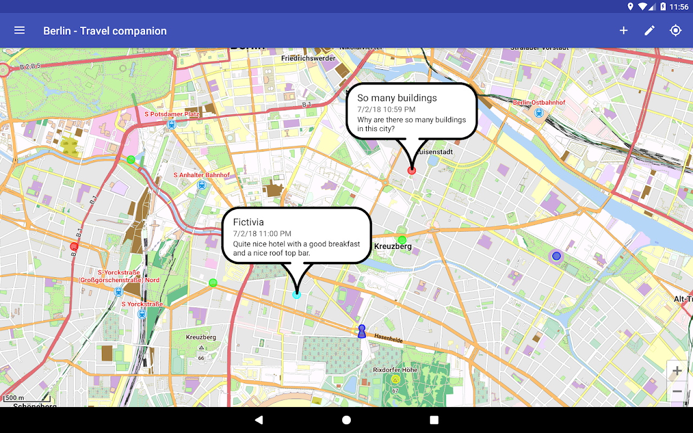Tap the Berlin Ostbahnhof label
Screen dimensions: 693x433
[x=539, y=102]
